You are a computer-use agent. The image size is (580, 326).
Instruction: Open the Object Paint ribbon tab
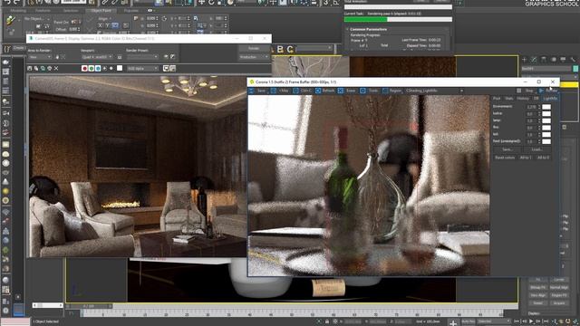(x=101, y=11)
